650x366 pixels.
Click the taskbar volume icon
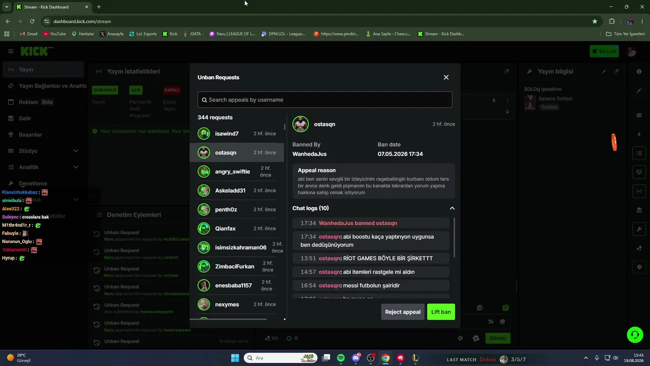615,358
